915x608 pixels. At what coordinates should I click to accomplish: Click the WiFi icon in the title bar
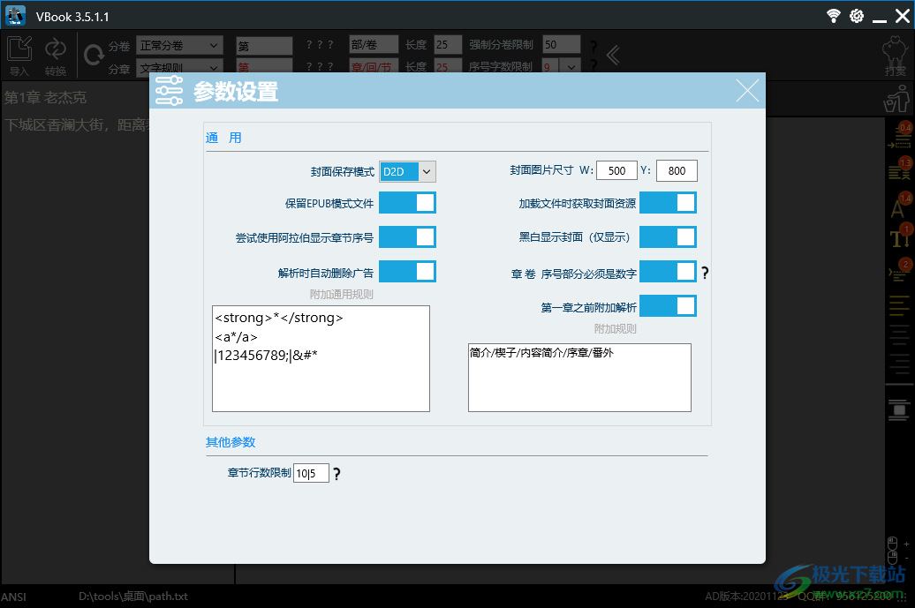click(x=833, y=15)
